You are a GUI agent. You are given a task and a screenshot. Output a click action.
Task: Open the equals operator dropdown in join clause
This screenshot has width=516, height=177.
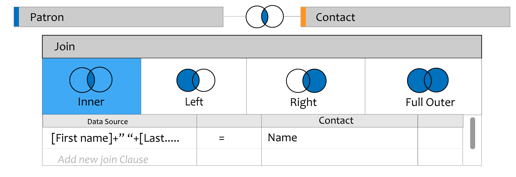point(222,138)
